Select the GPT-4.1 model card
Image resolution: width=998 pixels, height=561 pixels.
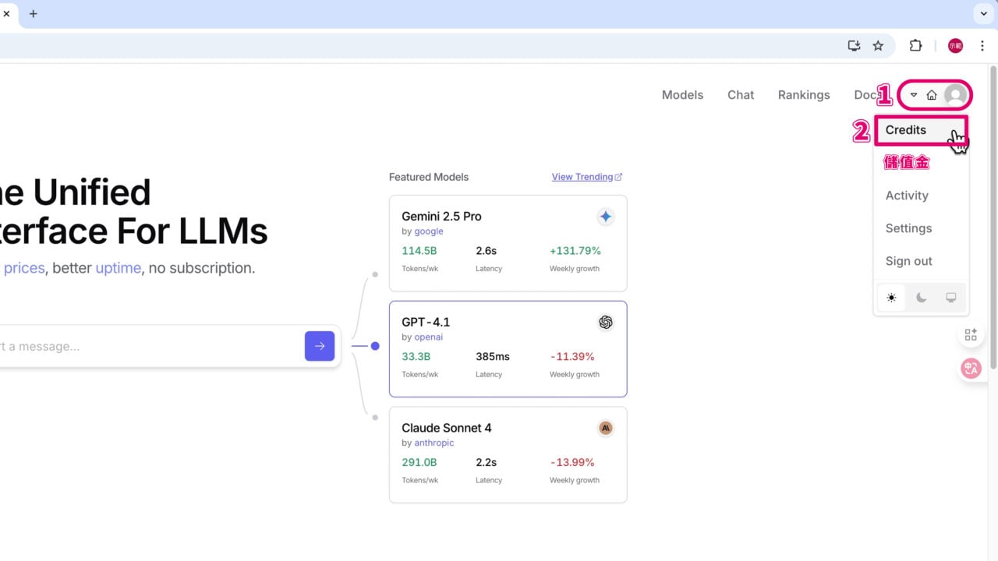[x=508, y=349]
